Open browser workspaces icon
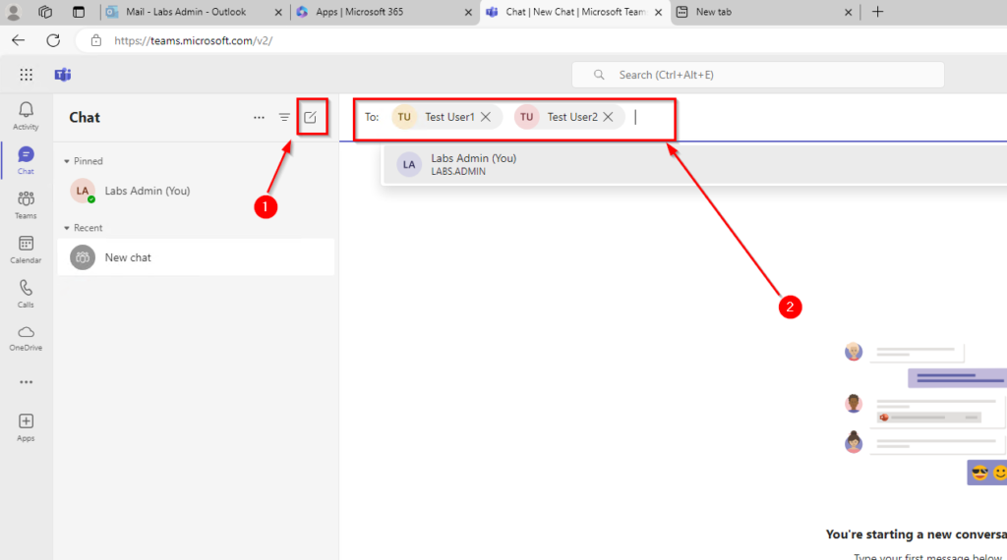This screenshot has width=1007, height=560. point(45,12)
